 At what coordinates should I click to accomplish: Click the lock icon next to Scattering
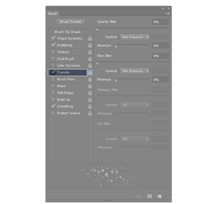coord(90,45)
